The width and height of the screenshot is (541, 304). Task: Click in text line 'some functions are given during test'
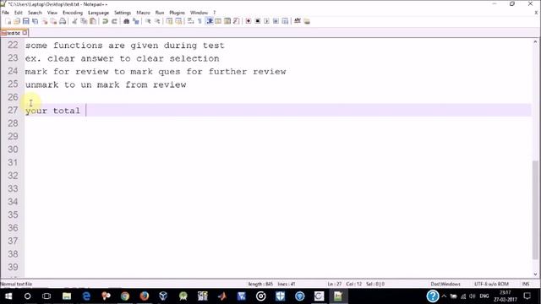[124, 46]
